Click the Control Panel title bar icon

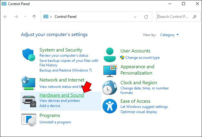(4, 4)
